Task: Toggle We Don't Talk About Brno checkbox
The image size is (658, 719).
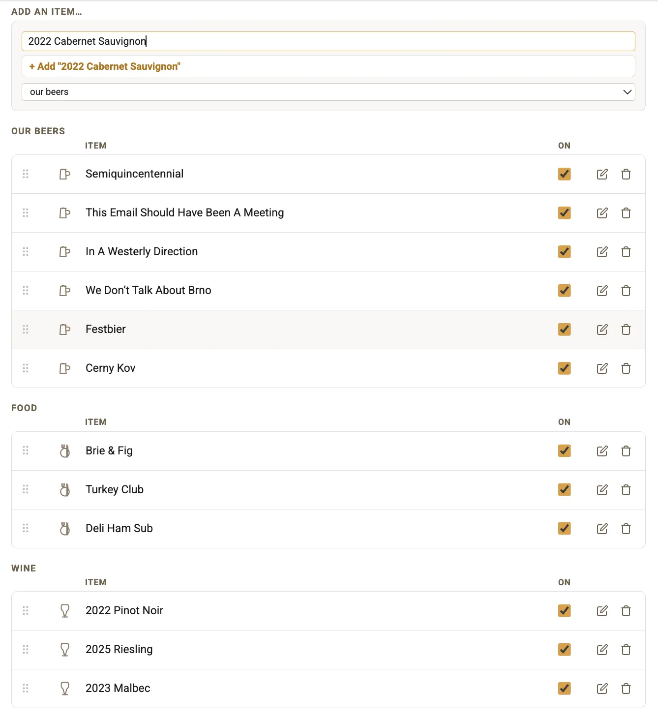Action: click(x=565, y=291)
